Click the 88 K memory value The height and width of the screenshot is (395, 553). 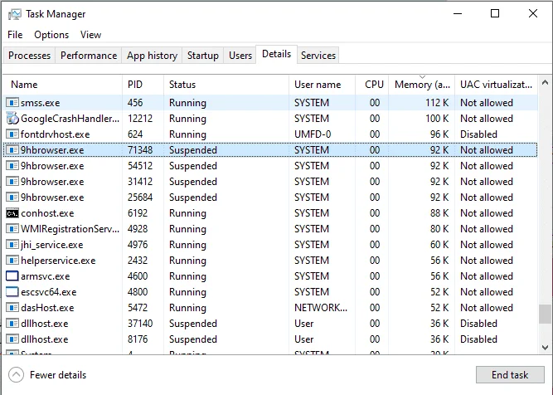439,213
